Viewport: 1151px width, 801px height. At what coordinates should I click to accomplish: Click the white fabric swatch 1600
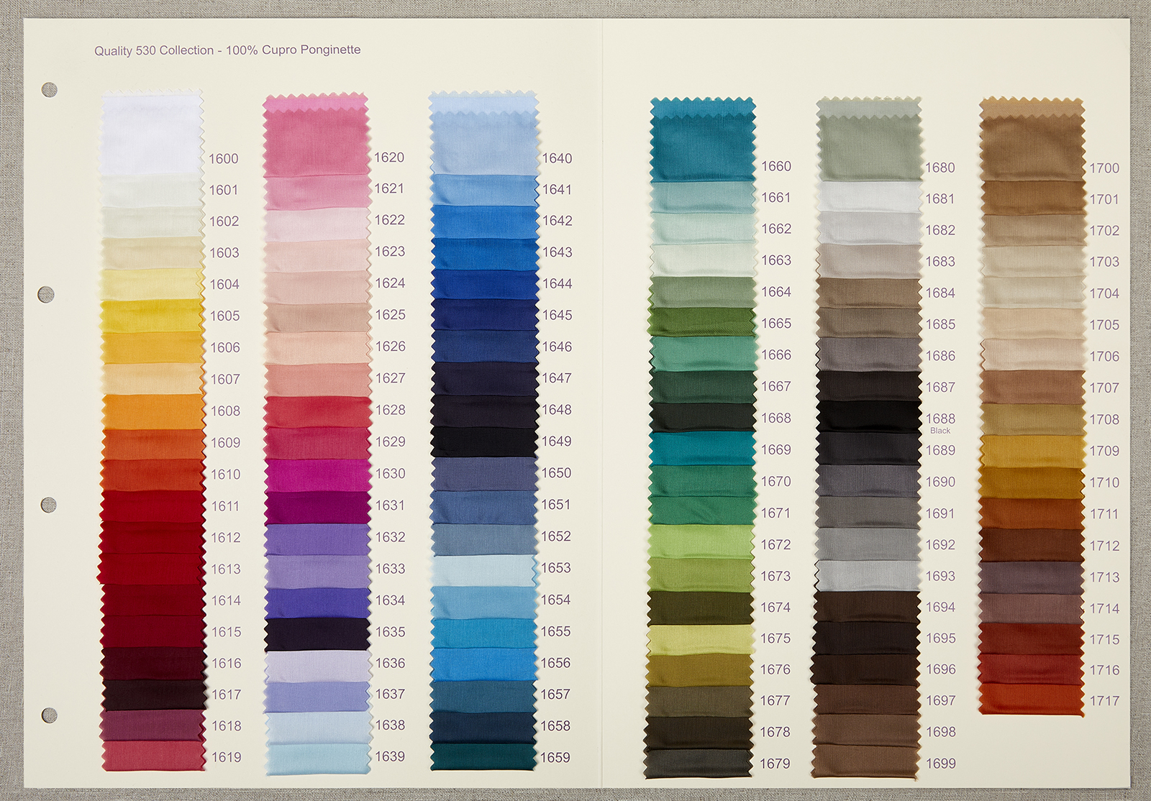[x=152, y=133]
